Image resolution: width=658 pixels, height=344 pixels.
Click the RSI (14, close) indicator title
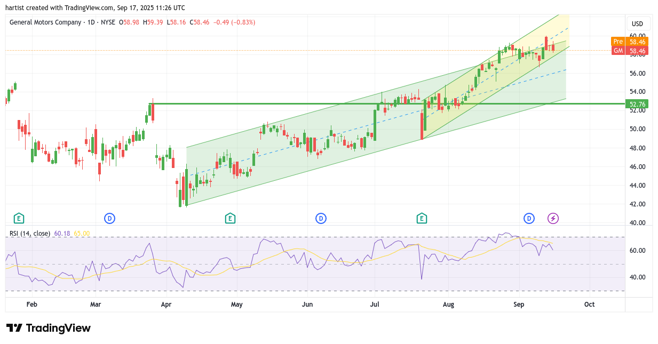click(x=30, y=233)
